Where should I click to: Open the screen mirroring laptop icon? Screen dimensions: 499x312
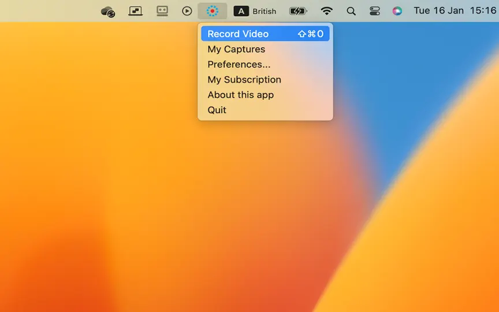coord(135,11)
